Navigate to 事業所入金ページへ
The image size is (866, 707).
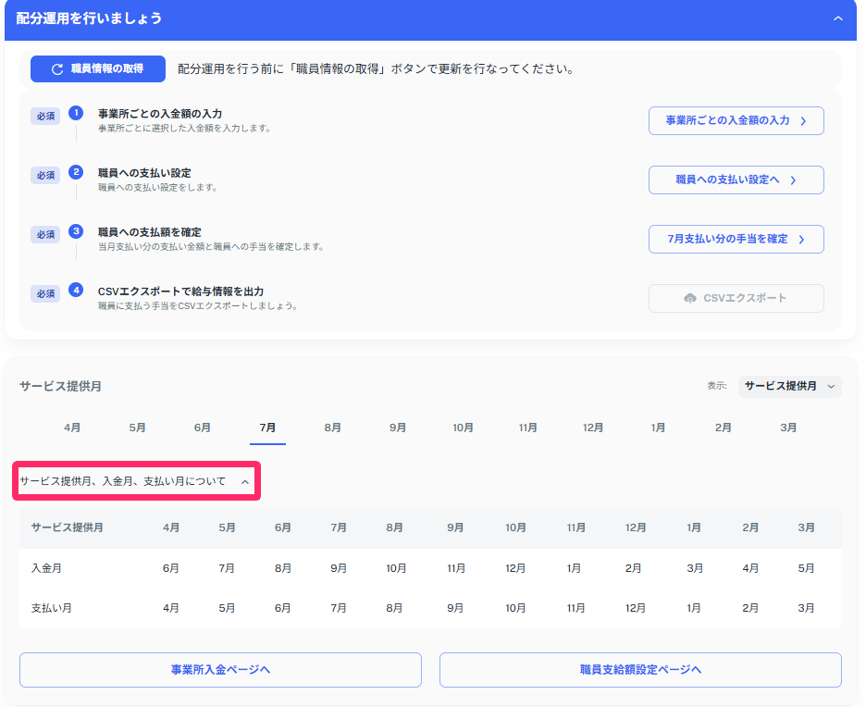pyautogui.click(x=219, y=669)
